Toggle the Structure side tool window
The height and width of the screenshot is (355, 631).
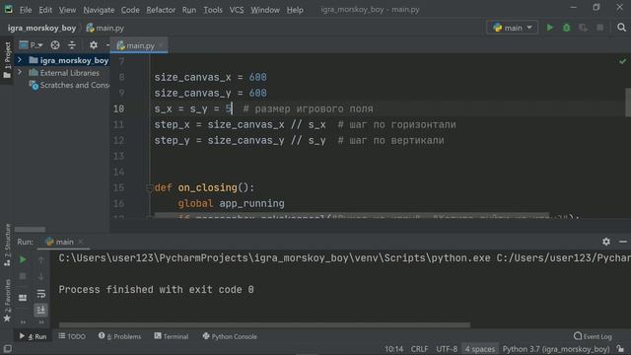(x=7, y=245)
